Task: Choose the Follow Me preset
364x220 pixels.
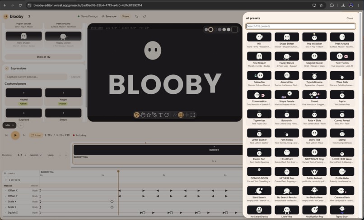Action: tap(259, 79)
